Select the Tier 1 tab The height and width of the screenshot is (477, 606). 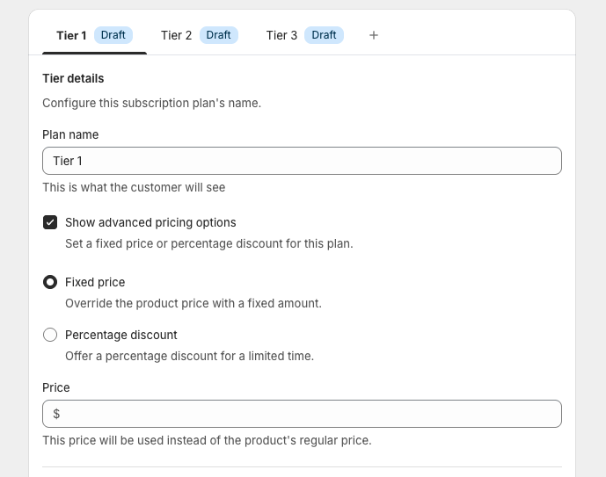pyautogui.click(x=71, y=35)
